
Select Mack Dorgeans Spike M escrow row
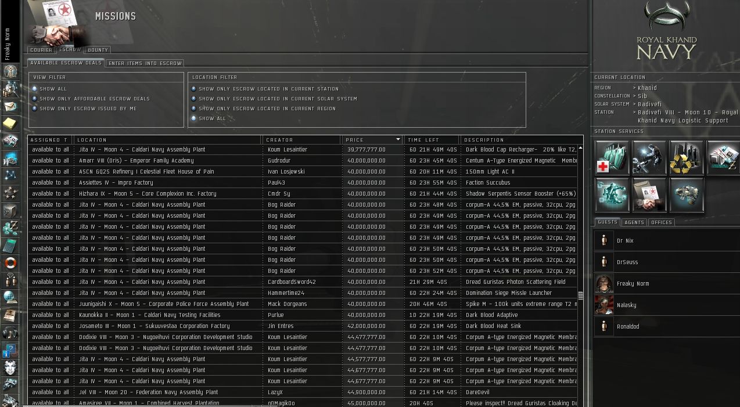[303, 304]
